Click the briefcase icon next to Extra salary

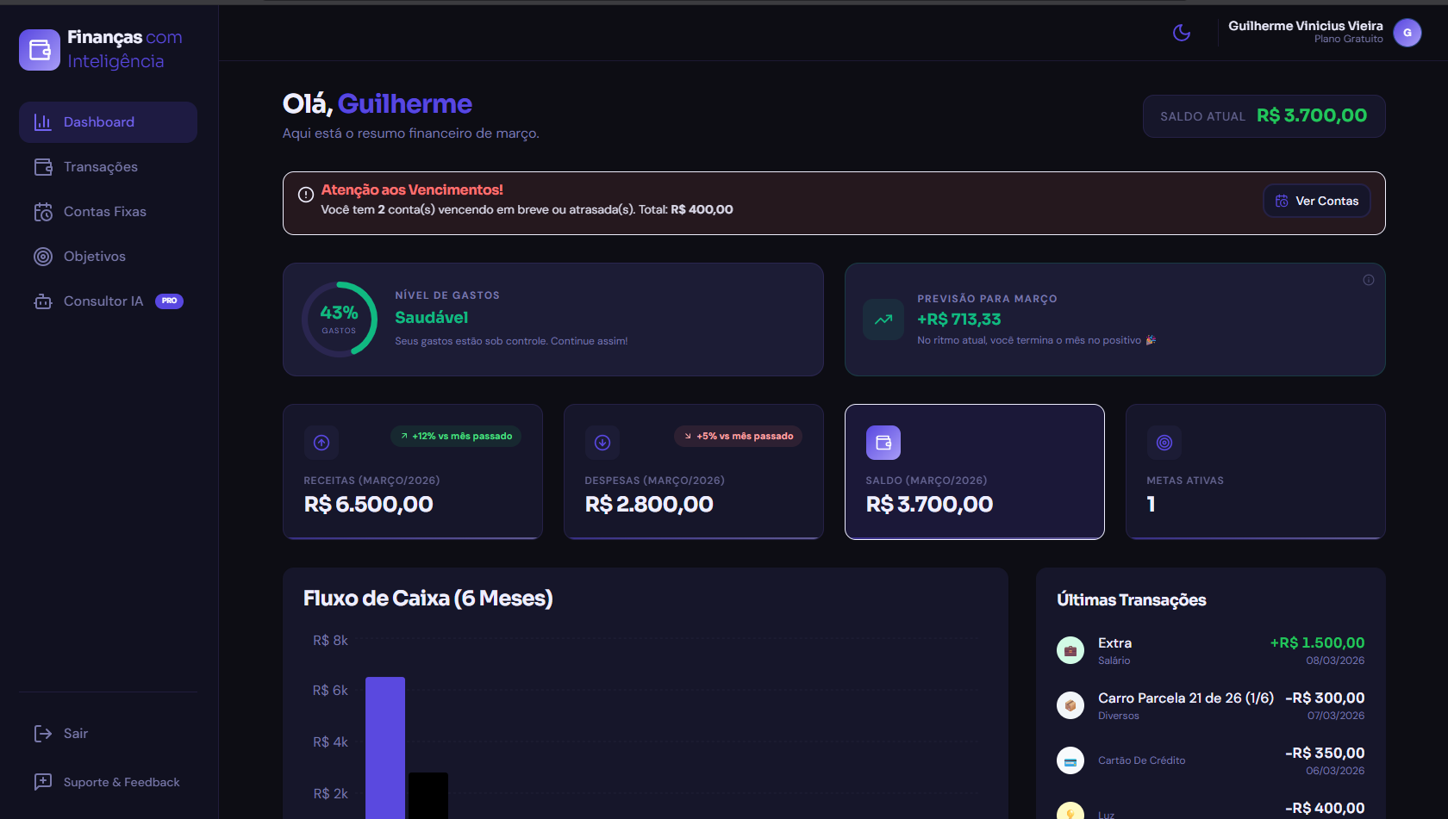tap(1070, 649)
